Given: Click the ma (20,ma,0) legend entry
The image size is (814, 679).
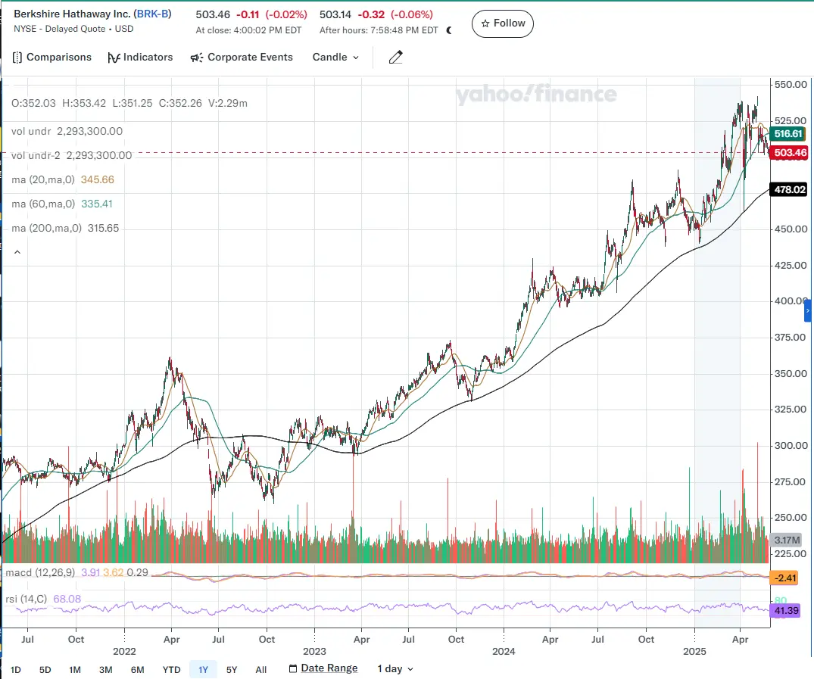Looking at the screenshot, I should pyautogui.click(x=63, y=179).
